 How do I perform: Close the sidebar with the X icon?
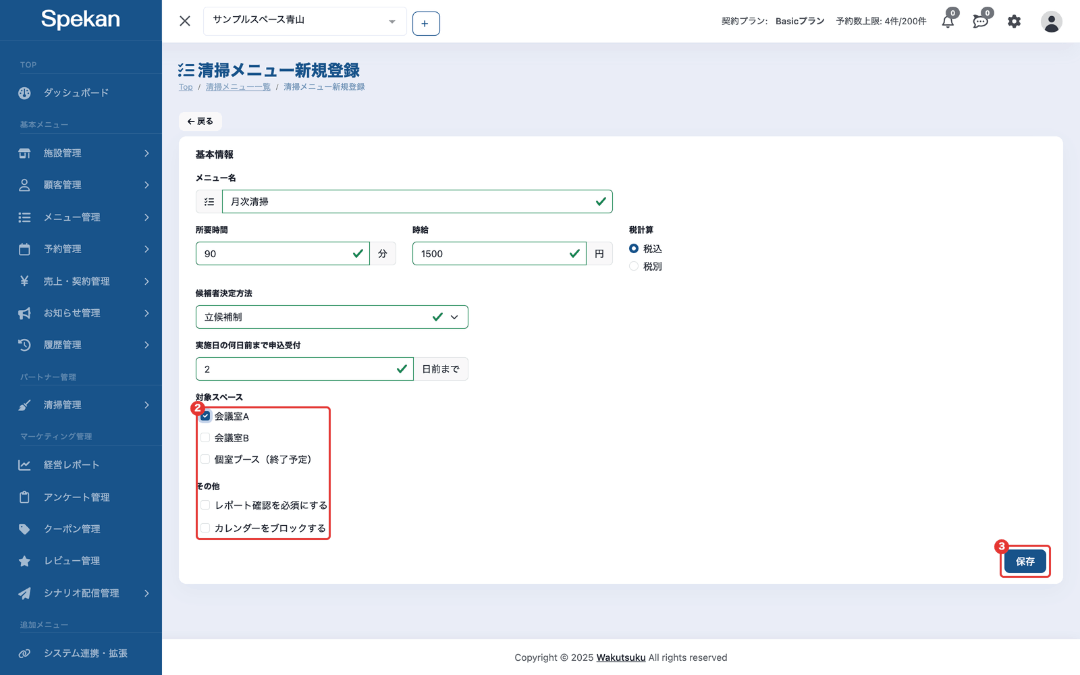(185, 21)
